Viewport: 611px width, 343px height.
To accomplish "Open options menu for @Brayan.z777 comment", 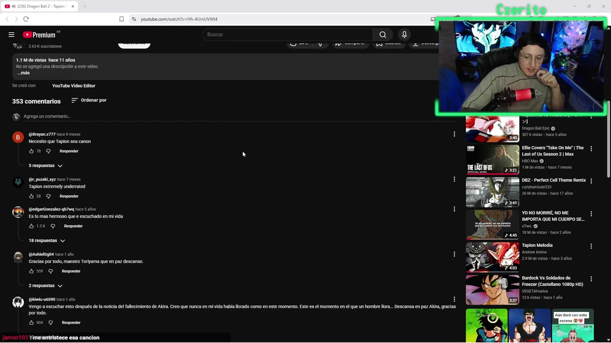I will click(x=454, y=134).
